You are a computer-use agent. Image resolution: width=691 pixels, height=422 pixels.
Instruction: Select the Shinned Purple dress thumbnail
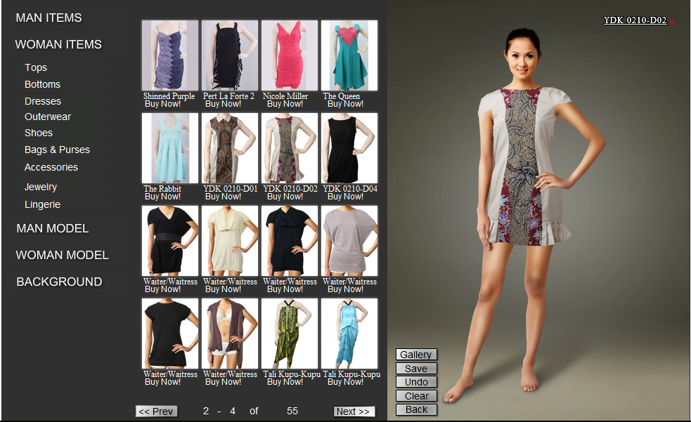tap(170, 55)
